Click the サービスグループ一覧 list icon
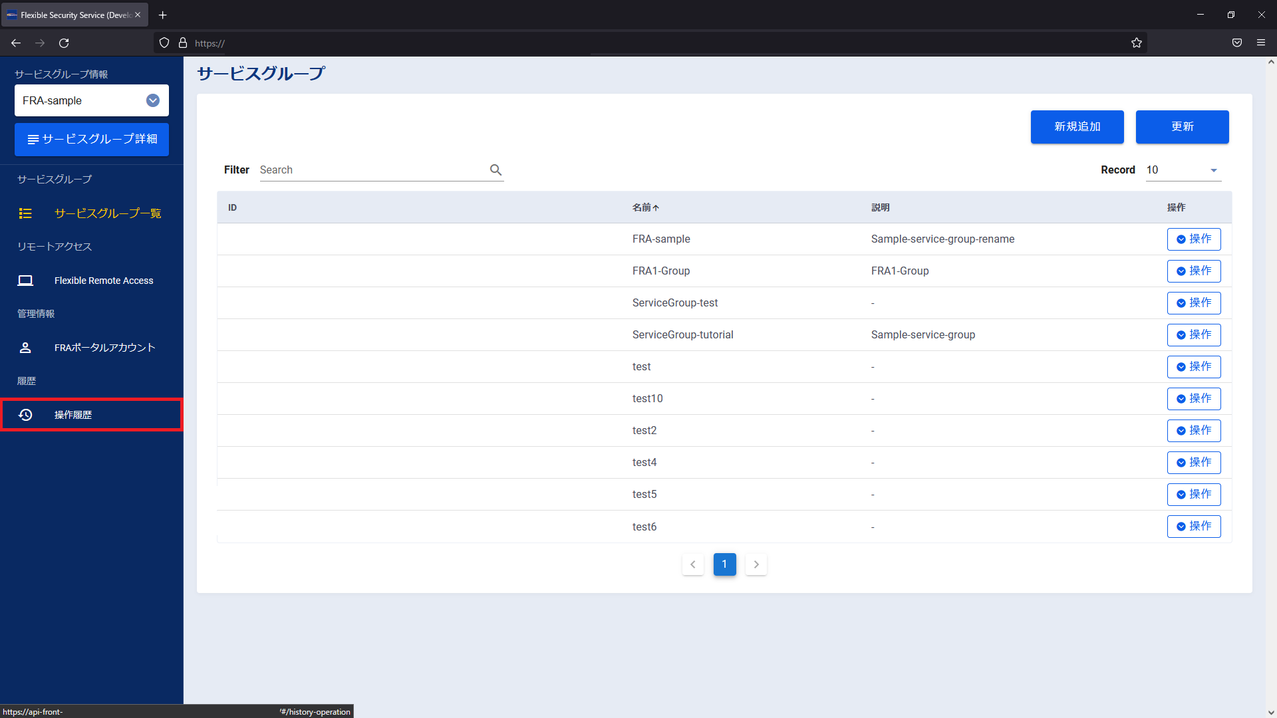Viewport: 1277px width, 718px height. coord(25,213)
